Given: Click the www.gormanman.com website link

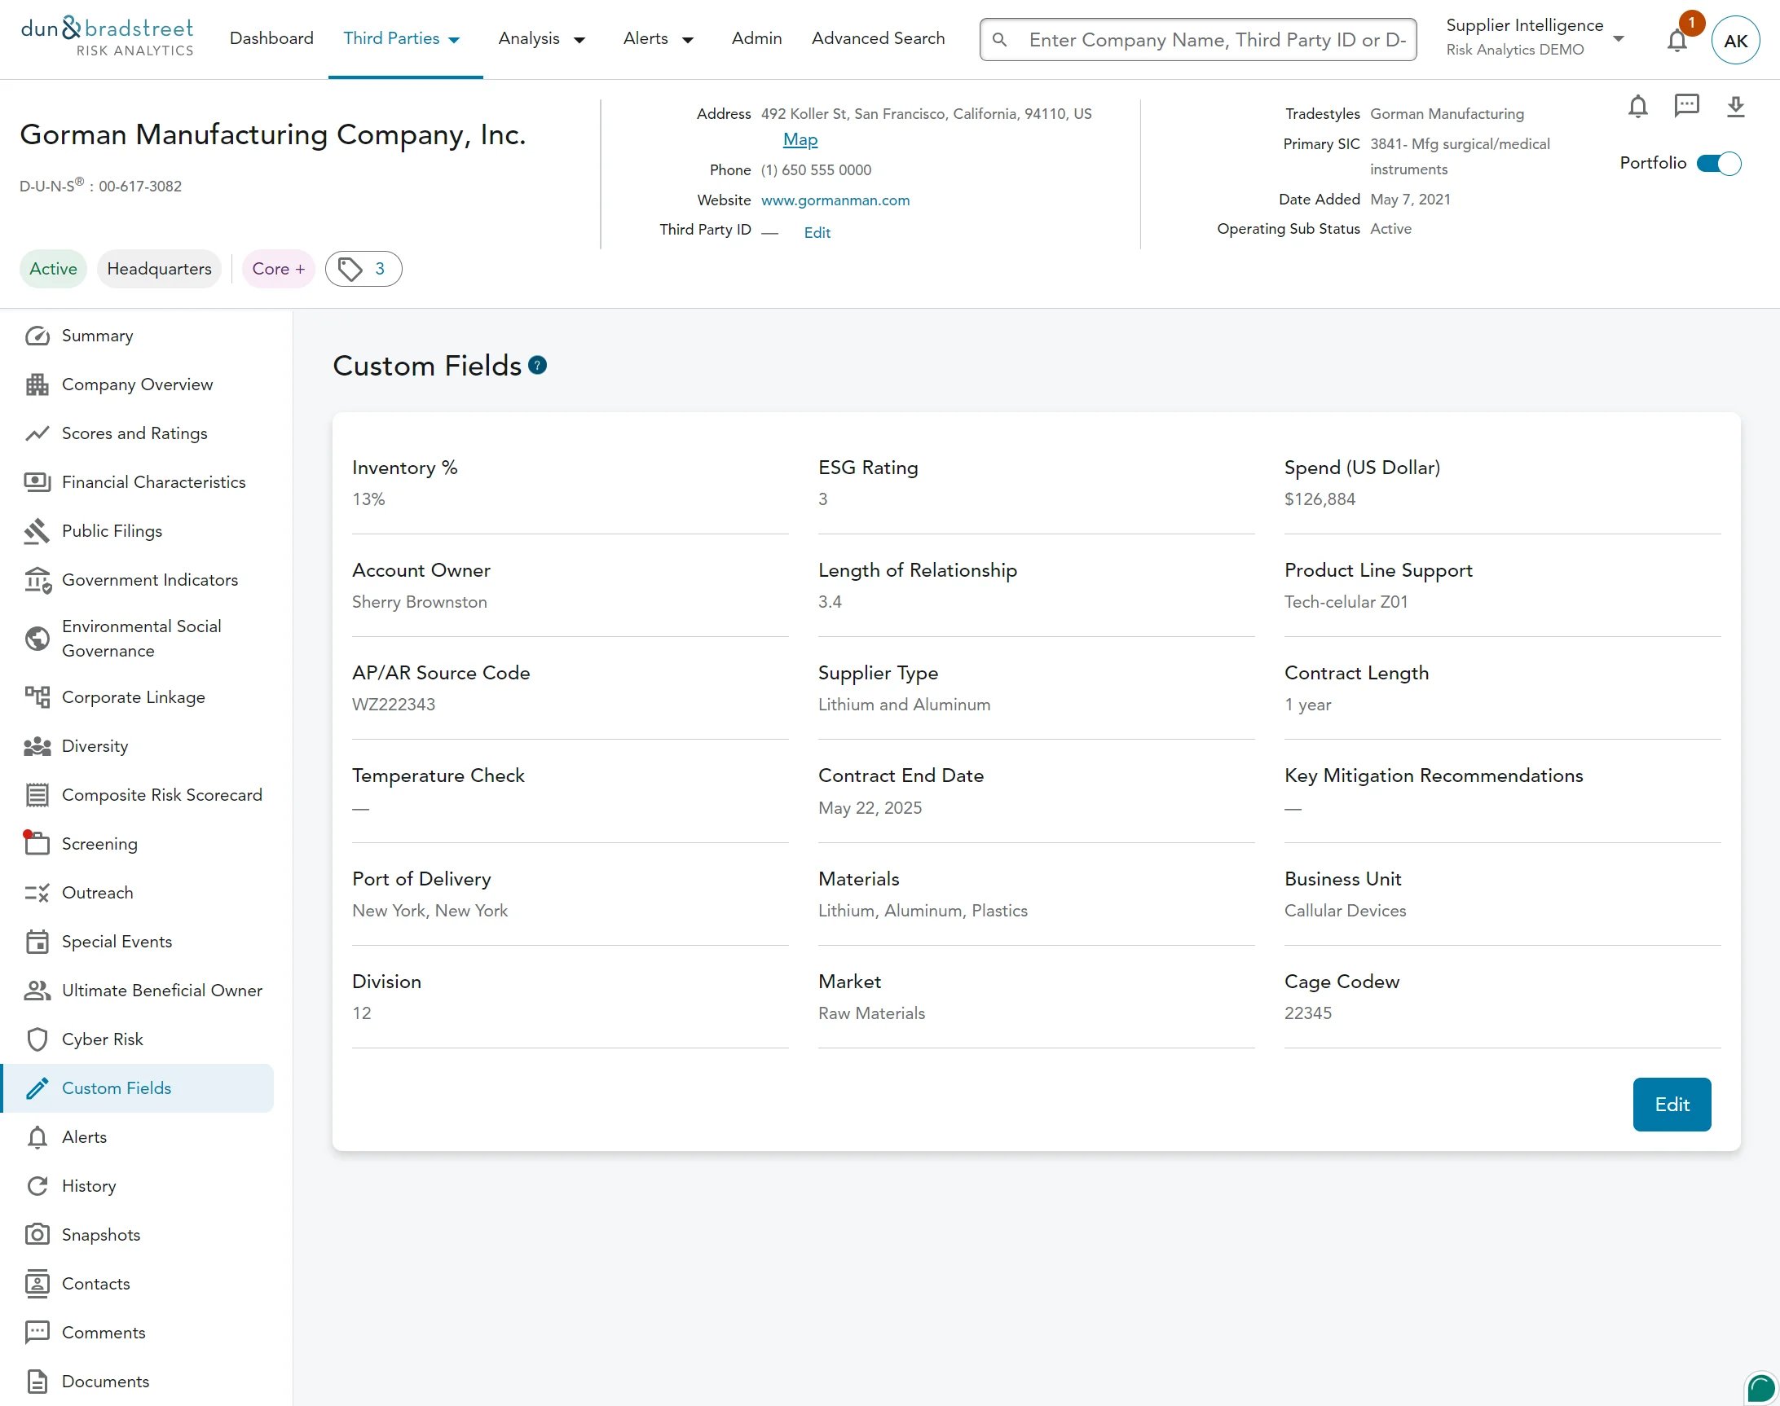Looking at the screenshot, I should click(835, 200).
